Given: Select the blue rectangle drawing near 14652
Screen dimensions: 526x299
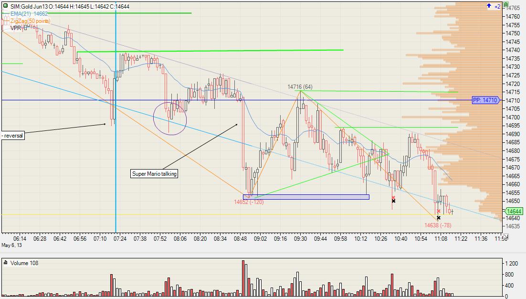Looking at the screenshot, I should (306, 197).
